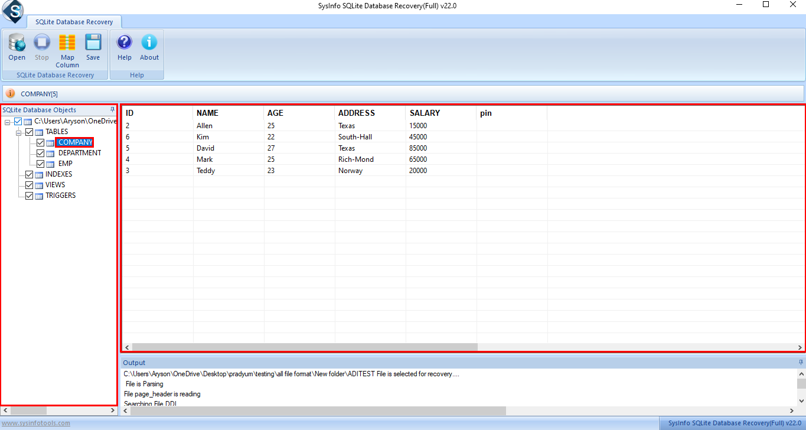Viewport: 806px width, 430px height.
Task: Uncheck the COMPANY table checkbox
Action: pos(40,142)
